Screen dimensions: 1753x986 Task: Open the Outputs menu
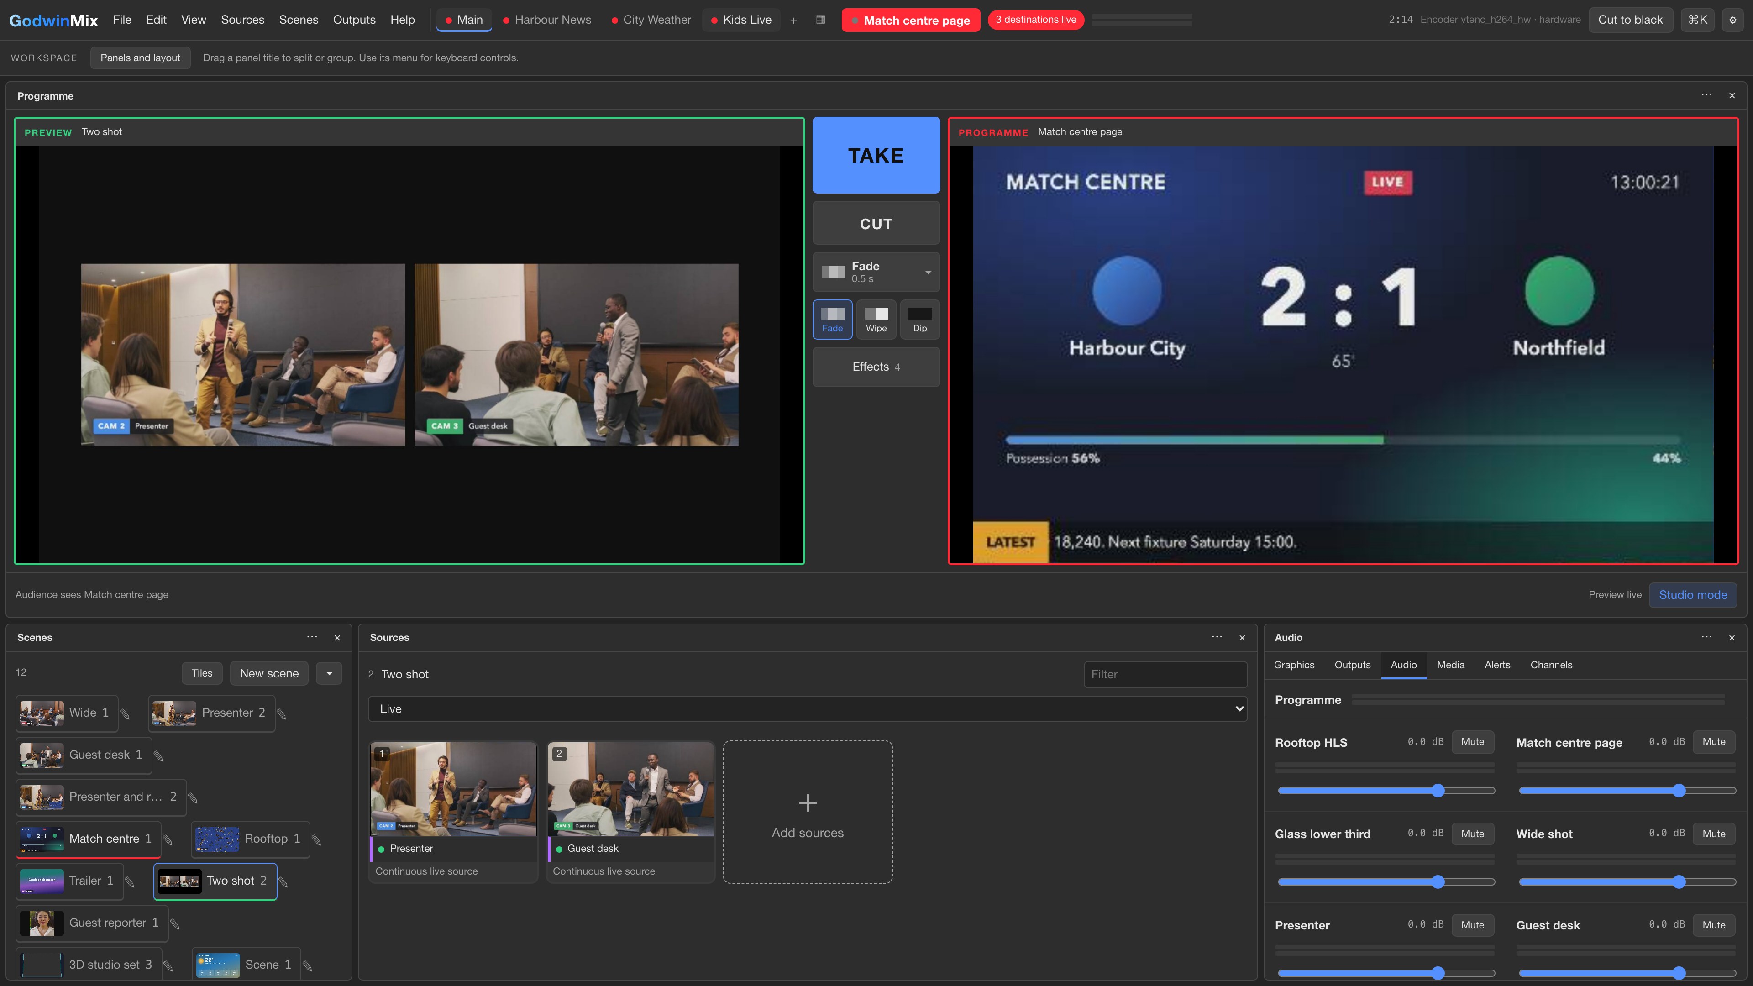[354, 20]
